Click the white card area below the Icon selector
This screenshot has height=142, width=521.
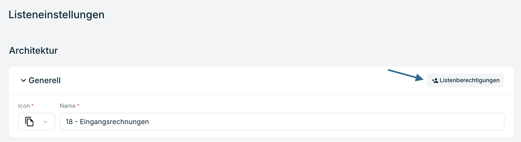click(36, 134)
